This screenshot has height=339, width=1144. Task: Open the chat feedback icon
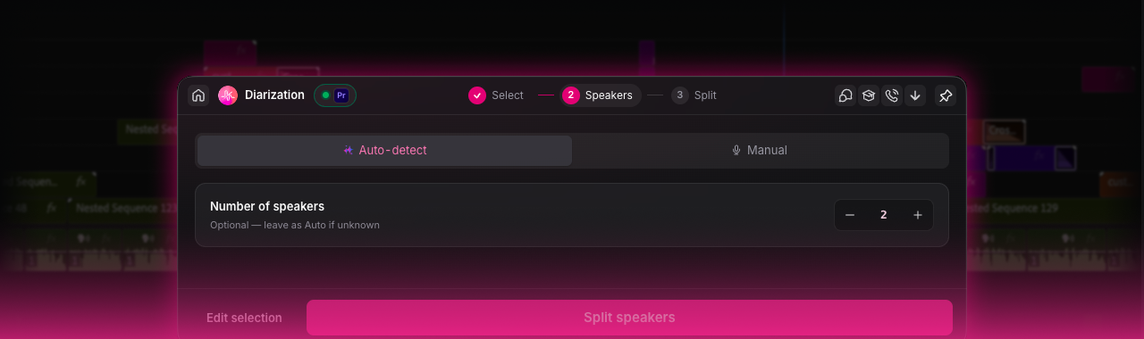(845, 95)
